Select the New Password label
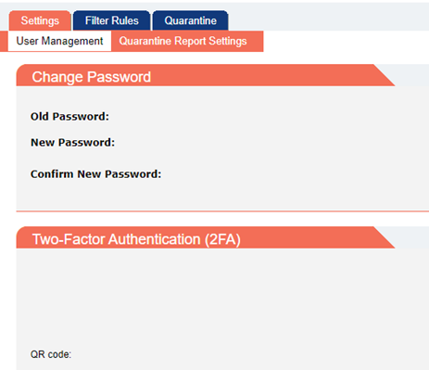429x370 pixels. (72, 143)
